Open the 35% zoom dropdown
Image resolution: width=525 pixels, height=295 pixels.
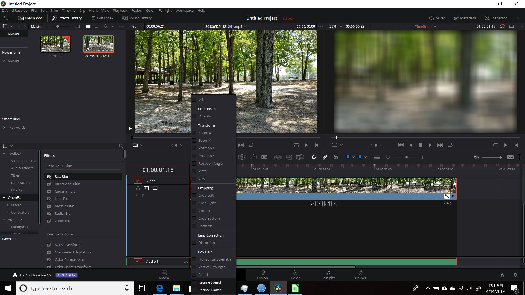coord(336,26)
